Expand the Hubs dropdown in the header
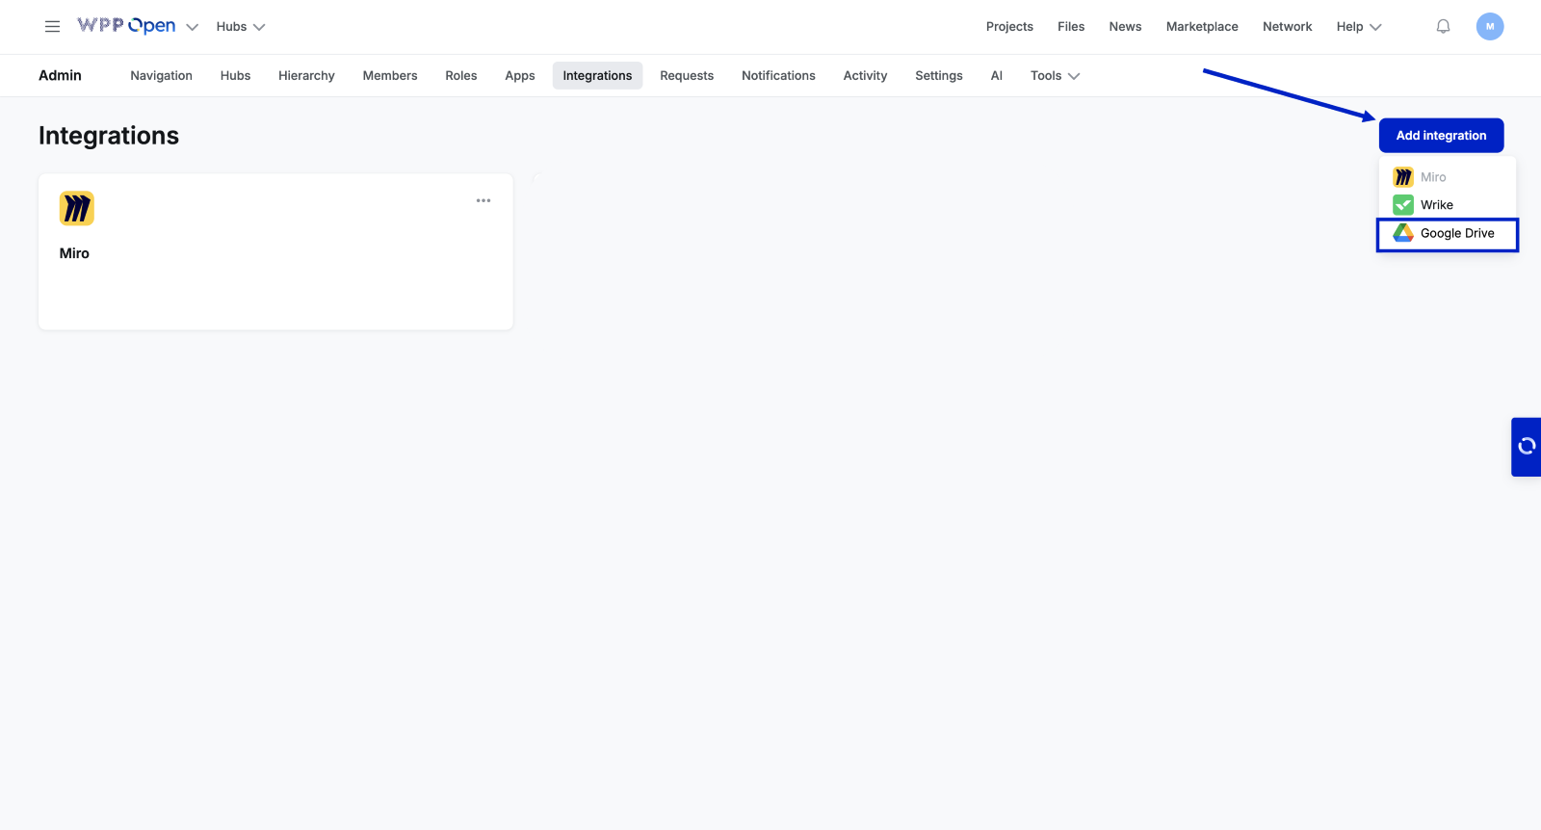1541x830 pixels. point(240,27)
